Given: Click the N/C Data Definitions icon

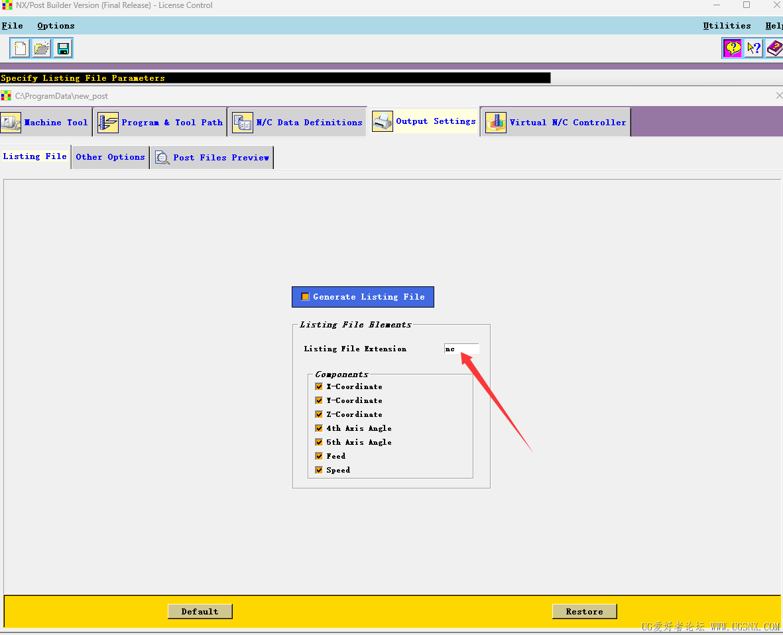Looking at the screenshot, I should (x=243, y=123).
